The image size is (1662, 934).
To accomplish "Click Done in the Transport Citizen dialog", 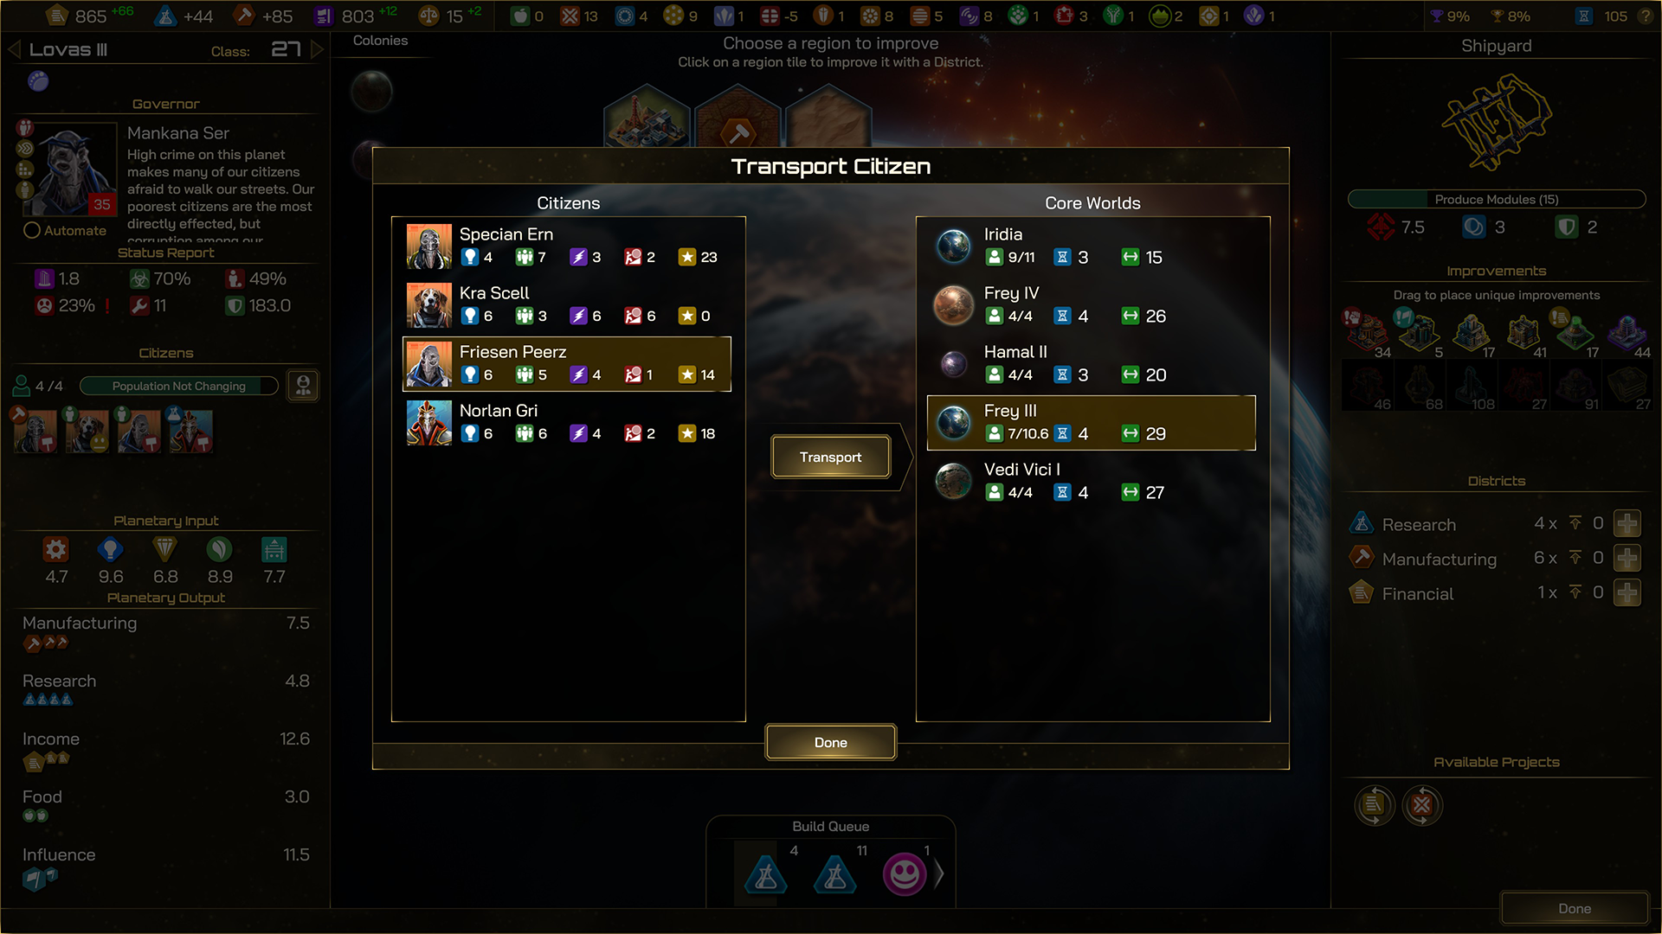I will tap(831, 742).
